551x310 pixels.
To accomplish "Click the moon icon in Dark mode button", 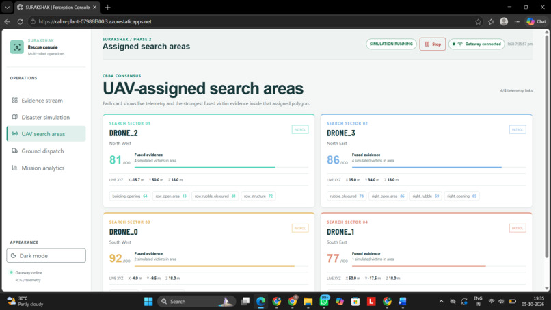I will tap(14, 255).
